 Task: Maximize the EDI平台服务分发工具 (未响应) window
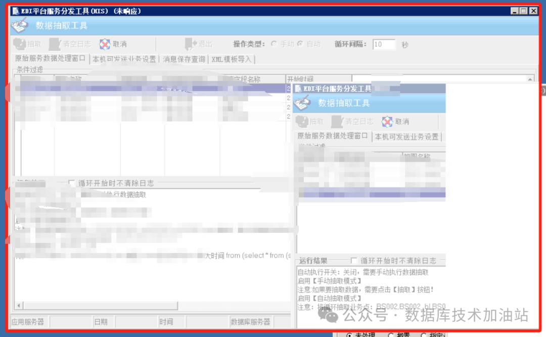524,11
